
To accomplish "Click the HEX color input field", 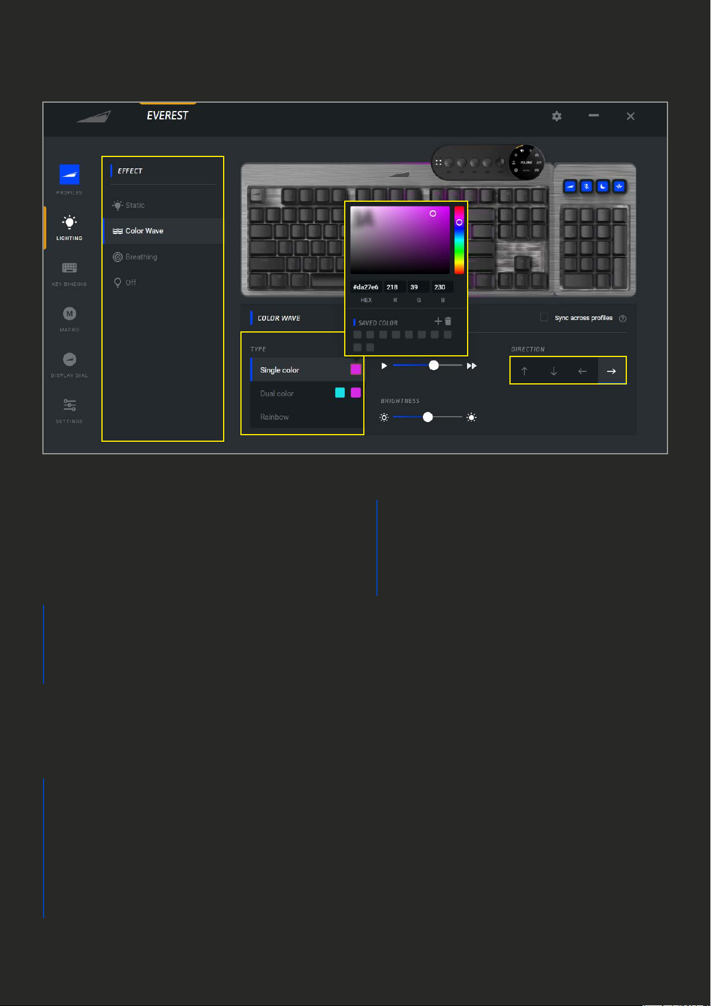I will [x=366, y=287].
